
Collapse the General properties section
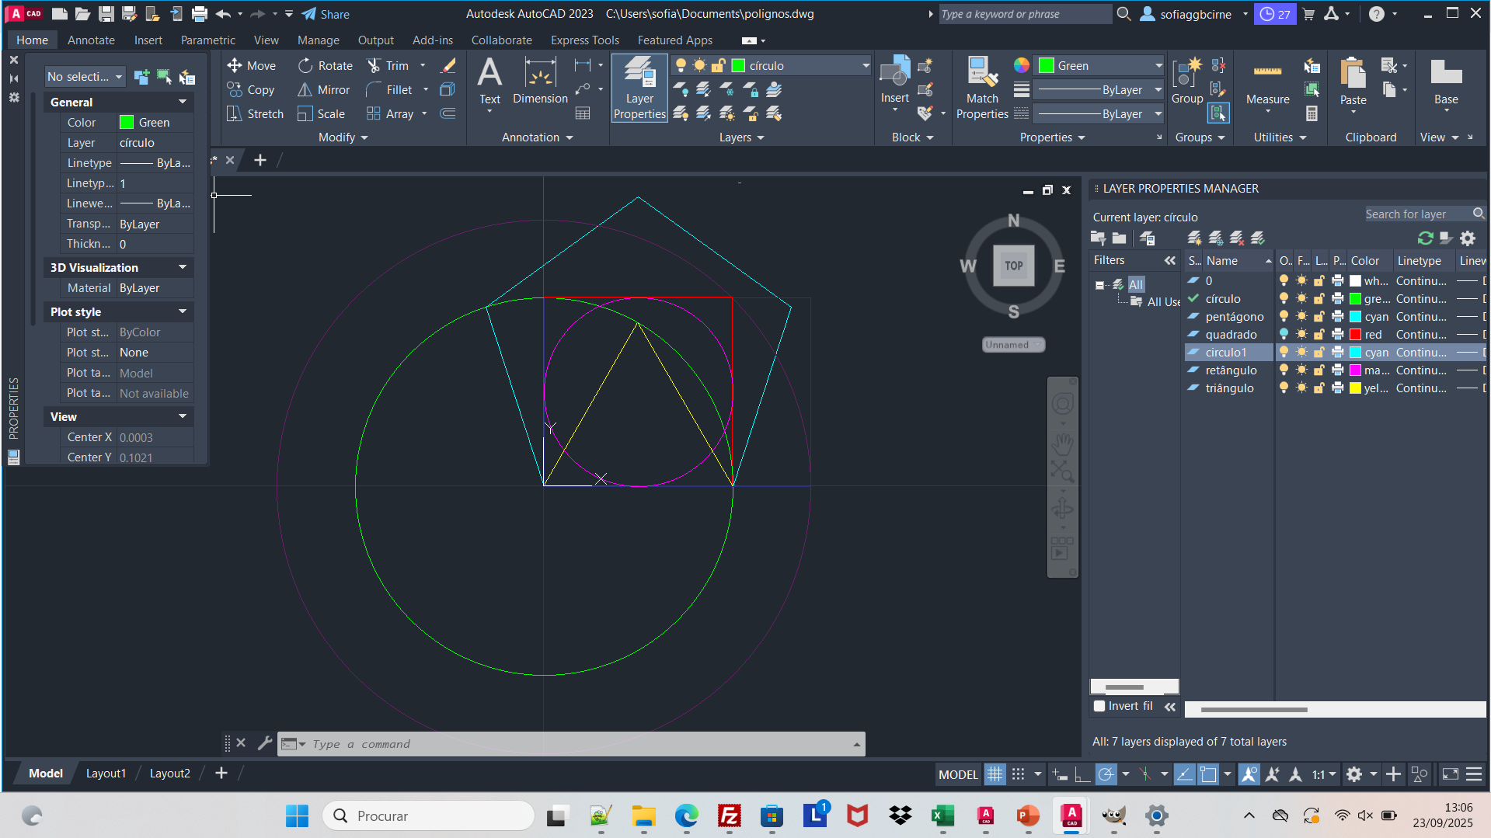pos(183,102)
